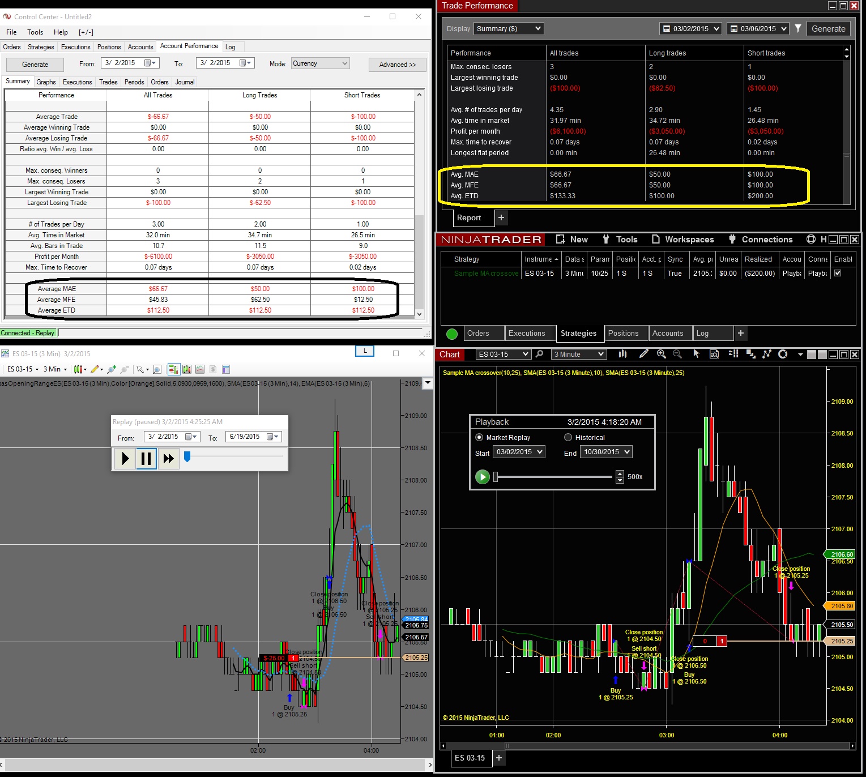Open the 03/06/2015 end date picker
Image resolution: width=866 pixels, height=777 pixels.
pyautogui.click(x=758, y=28)
